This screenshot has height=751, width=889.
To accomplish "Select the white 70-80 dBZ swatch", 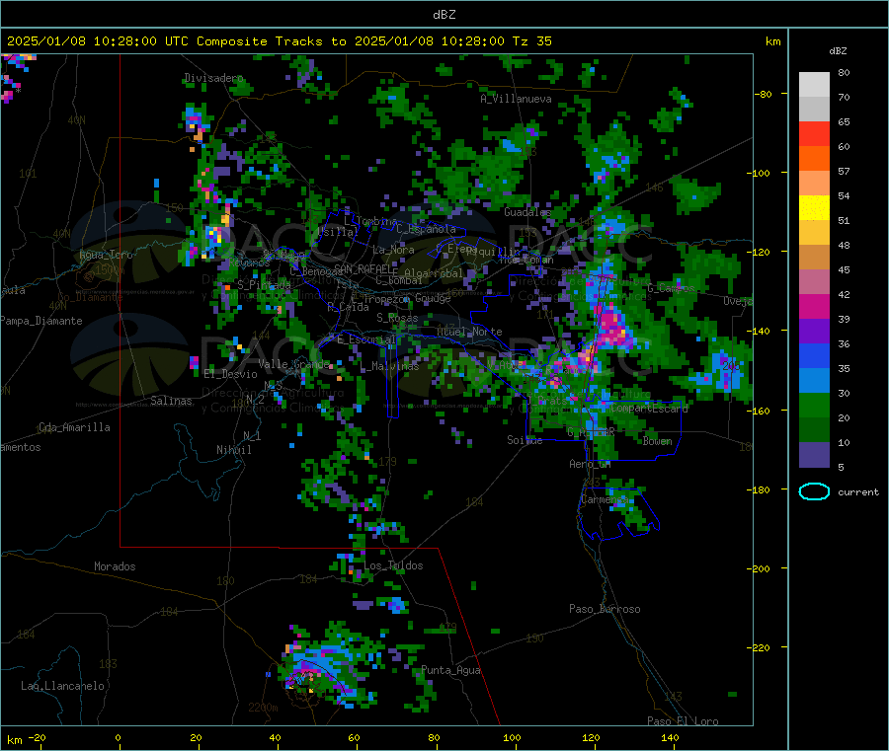I will tap(814, 85).
